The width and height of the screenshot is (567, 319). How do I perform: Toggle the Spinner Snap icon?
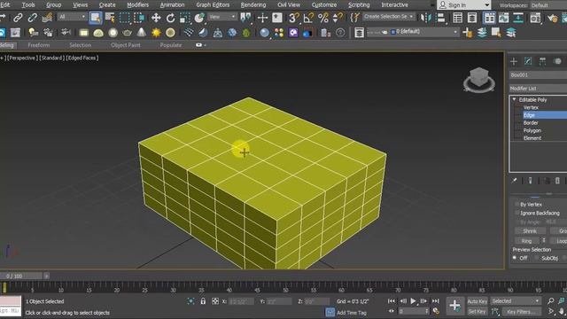point(338,18)
